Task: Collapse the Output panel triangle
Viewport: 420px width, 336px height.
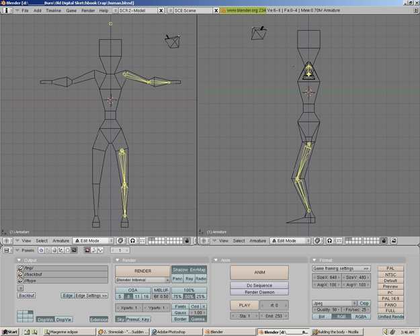Action: (x=19, y=260)
